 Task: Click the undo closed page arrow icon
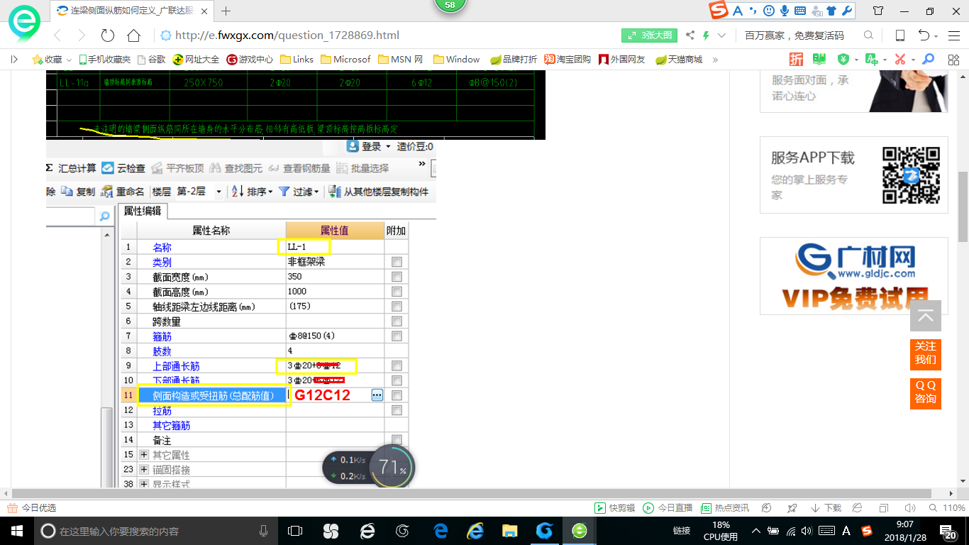click(924, 35)
